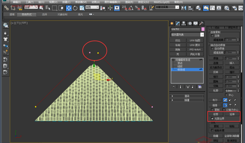Image resolution: width=245 pixels, height=143 pixels.
Task: Open the Curve Editor icon
Action: (x=212, y=8)
